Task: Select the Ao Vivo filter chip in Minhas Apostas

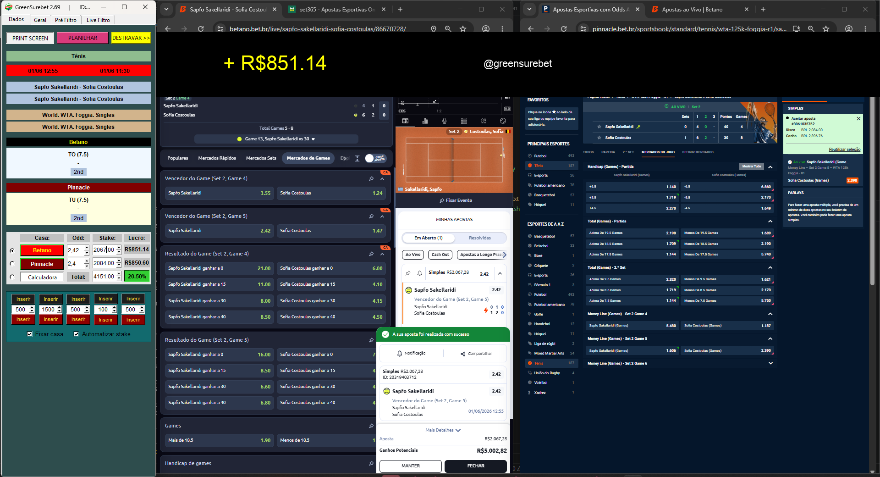Action: point(413,255)
